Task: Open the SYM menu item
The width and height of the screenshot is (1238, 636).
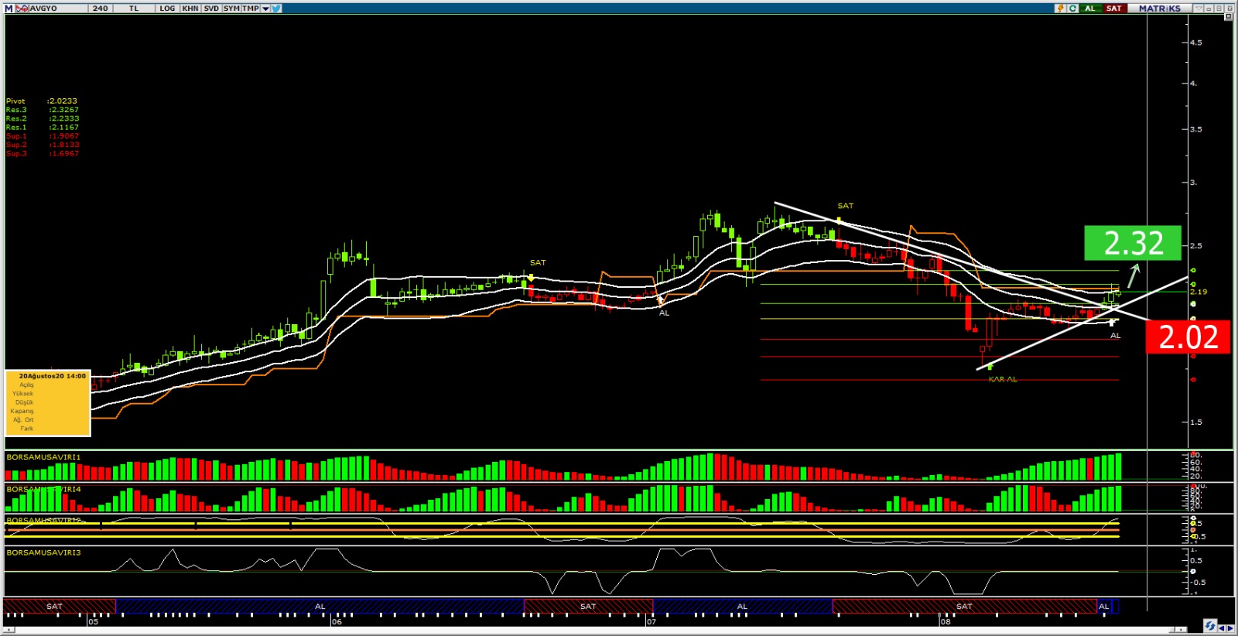Action: click(x=231, y=9)
